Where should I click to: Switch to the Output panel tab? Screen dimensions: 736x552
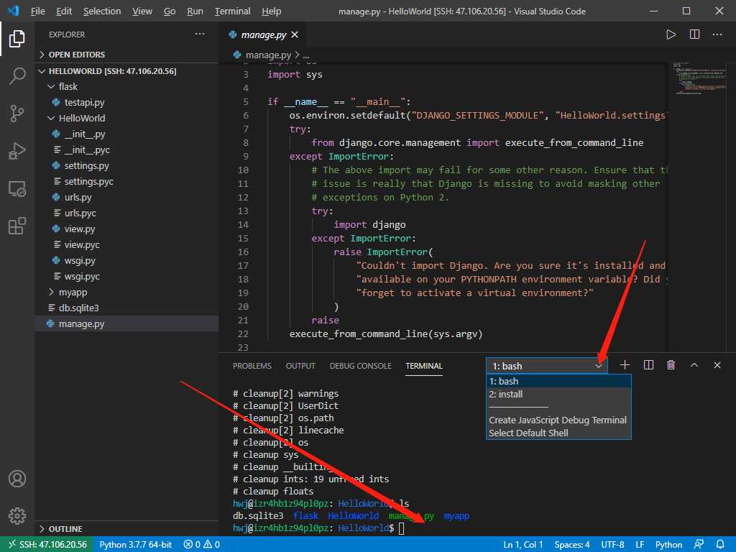tap(300, 366)
